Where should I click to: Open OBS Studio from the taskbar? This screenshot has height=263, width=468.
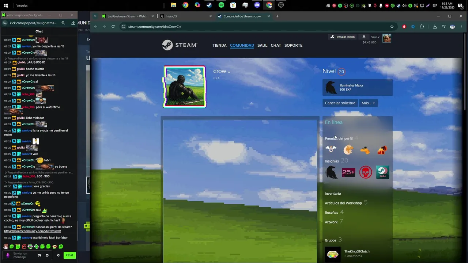[x=281, y=5]
